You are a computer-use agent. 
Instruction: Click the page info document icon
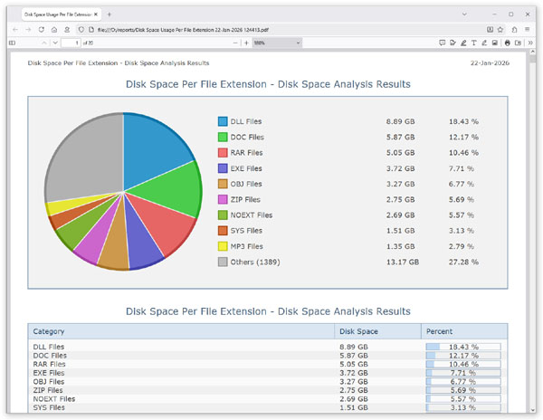pos(91,30)
